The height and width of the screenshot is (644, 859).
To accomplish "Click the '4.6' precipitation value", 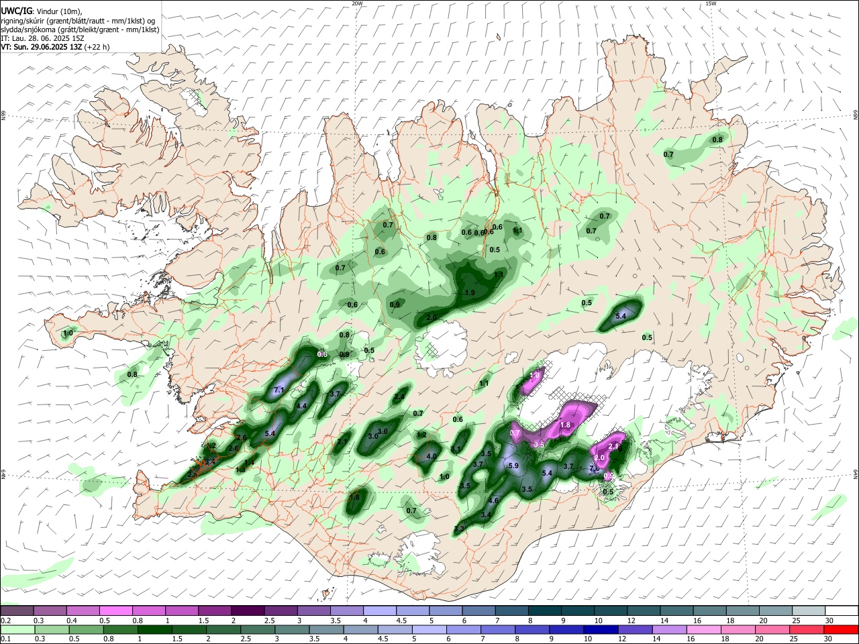I will click(x=494, y=500).
